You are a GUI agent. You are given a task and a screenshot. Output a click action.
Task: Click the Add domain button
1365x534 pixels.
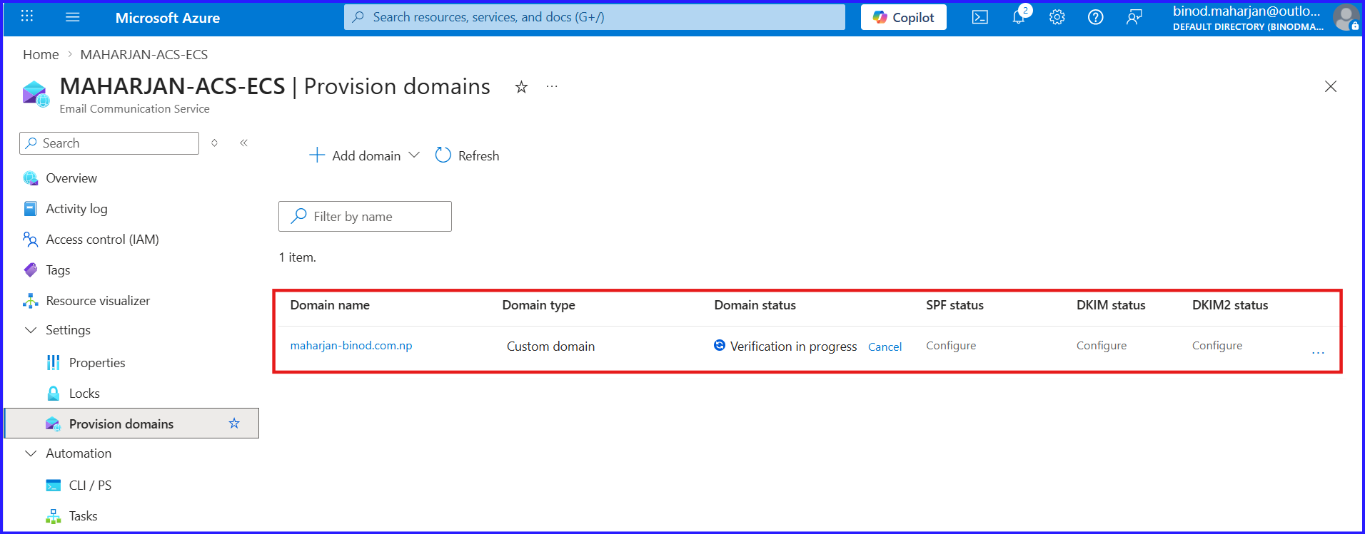(x=355, y=155)
